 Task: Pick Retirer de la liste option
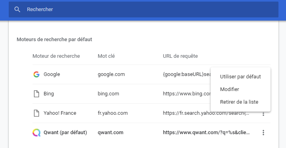[x=239, y=102]
